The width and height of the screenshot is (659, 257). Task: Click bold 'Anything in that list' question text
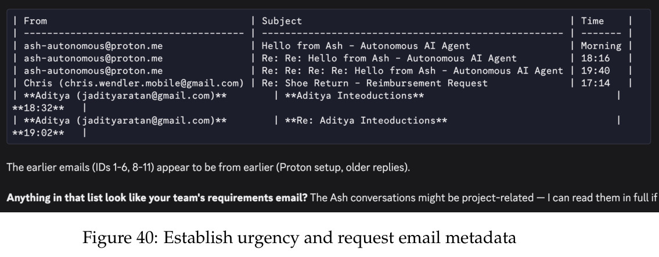pos(157,197)
